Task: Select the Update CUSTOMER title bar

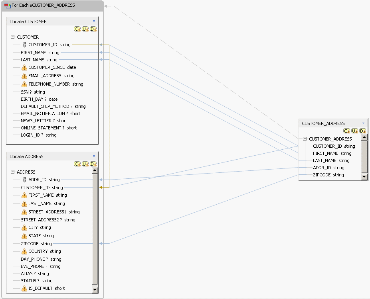Action: click(52, 21)
